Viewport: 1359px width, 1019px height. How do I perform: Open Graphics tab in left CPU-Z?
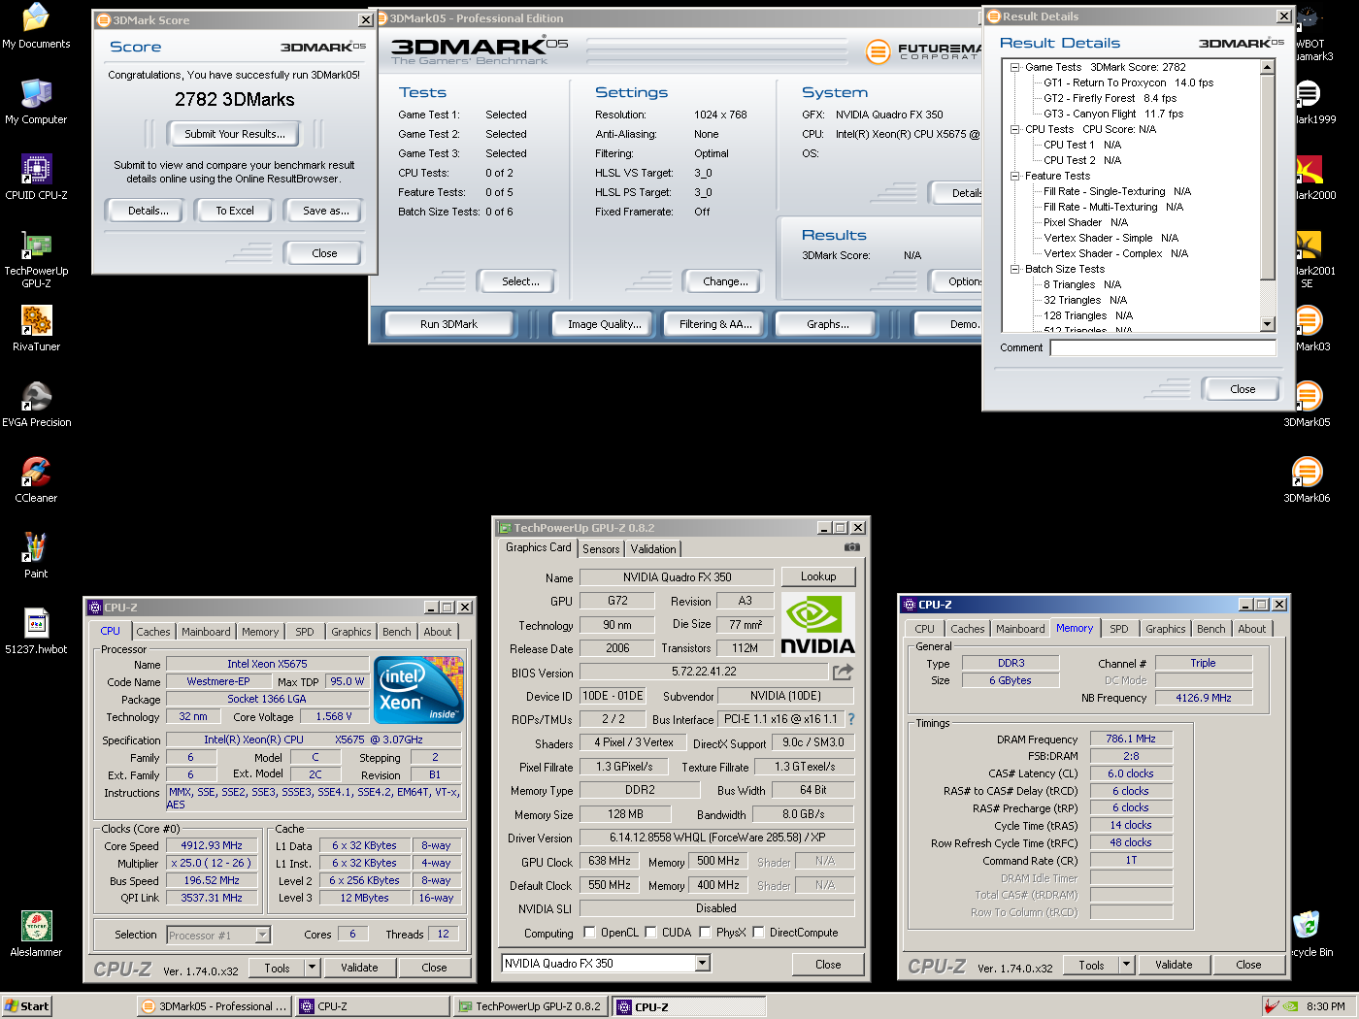(x=350, y=632)
